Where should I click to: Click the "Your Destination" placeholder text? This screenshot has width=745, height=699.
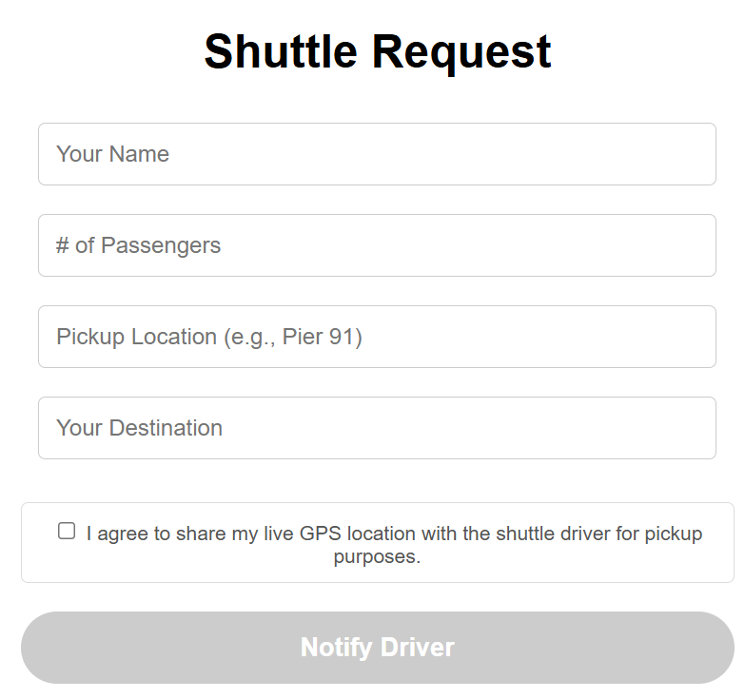tap(139, 428)
